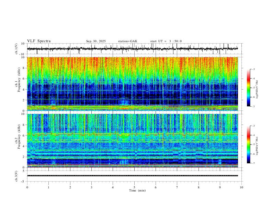Click inside the ch.1 spectrogram panel
Viewport: 272px width, 210px height.
pos(133,84)
